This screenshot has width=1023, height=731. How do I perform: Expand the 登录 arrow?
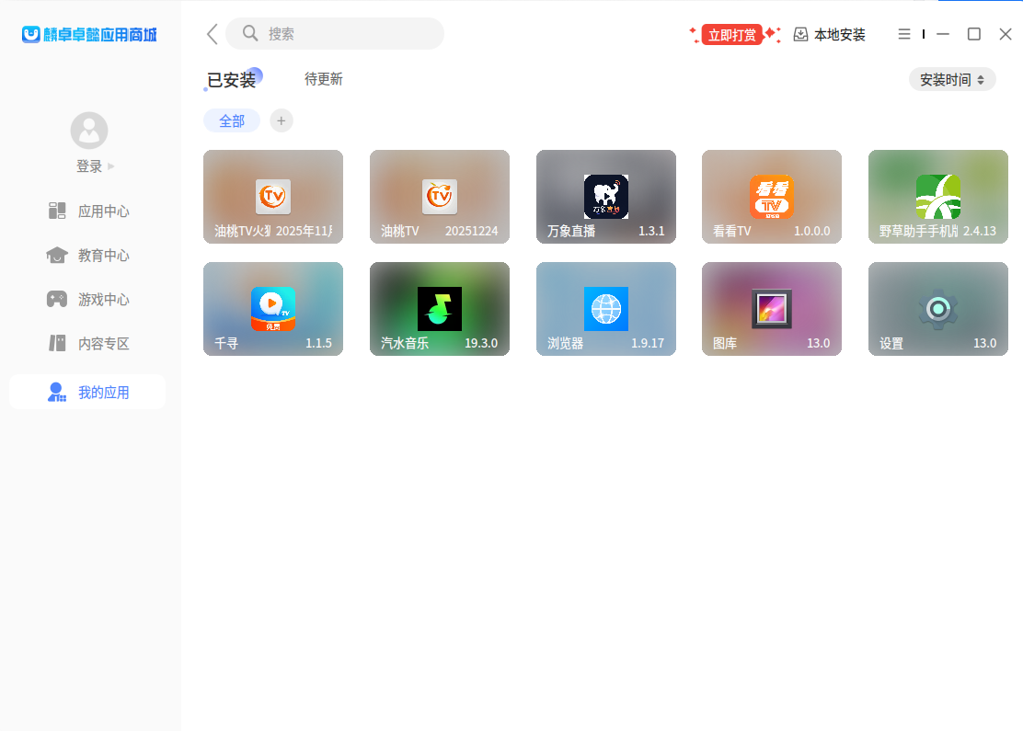tap(111, 166)
